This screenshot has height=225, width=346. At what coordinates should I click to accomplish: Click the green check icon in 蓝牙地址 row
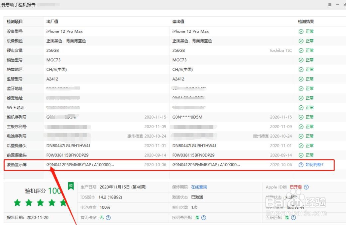(x=301, y=88)
